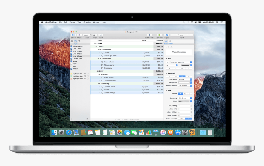Choose left paragraph alignment button
The image size is (264, 166).
pos(169,76)
